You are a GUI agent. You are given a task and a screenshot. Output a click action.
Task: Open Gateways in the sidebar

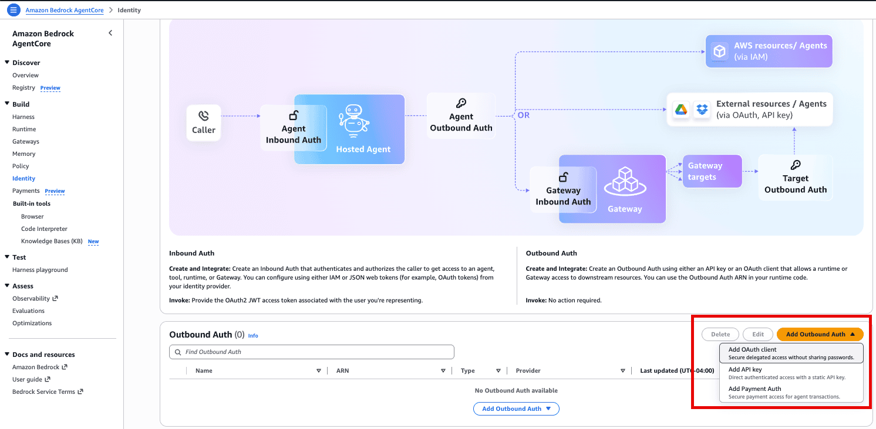pos(26,141)
